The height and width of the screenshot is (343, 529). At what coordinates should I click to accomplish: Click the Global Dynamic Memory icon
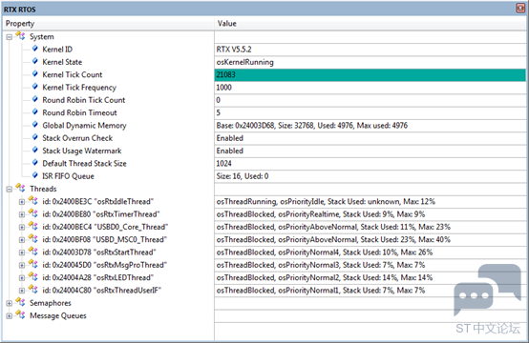[35, 125]
